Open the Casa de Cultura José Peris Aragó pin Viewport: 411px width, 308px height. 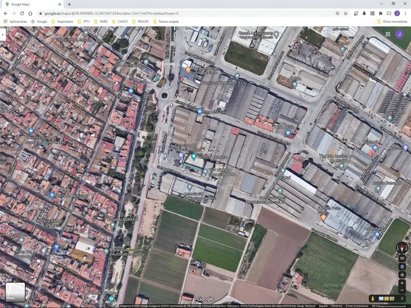[x=146, y=62]
